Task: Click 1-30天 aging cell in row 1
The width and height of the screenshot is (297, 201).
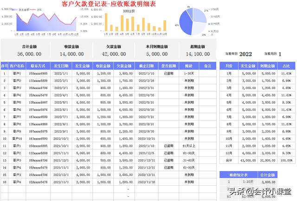Action: point(189,73)
